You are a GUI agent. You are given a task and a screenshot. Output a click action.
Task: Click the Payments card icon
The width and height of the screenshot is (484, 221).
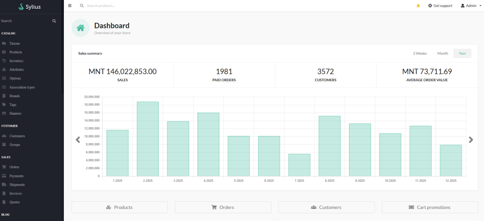(x=4, y=176)
